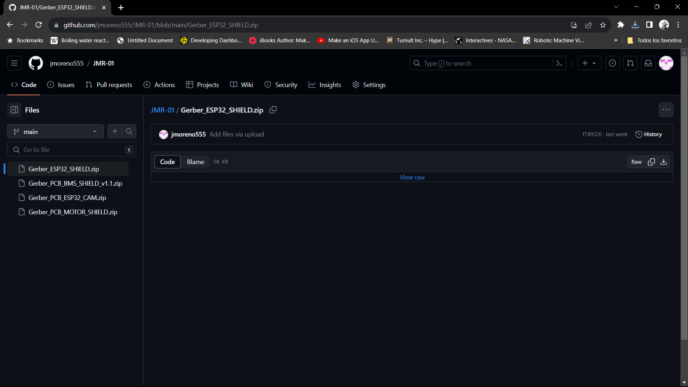Click the GitHub logo home icon

pyautogui.click(x=36, y=63)
